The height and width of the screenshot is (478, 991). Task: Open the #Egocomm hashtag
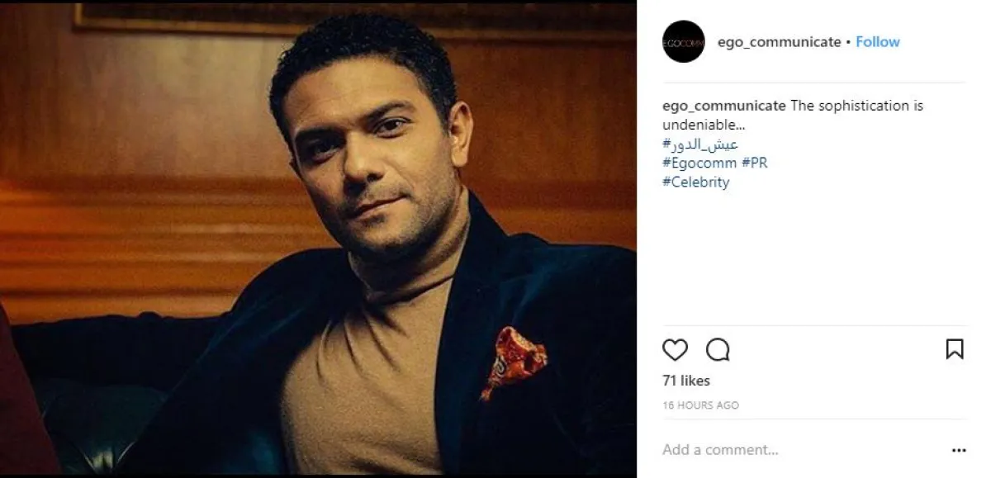click(699, 163)
